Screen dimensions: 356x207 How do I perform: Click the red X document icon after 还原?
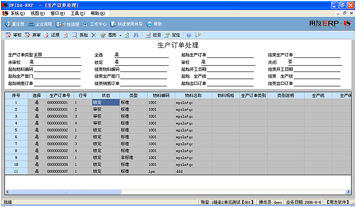click(x=65, y=35)
